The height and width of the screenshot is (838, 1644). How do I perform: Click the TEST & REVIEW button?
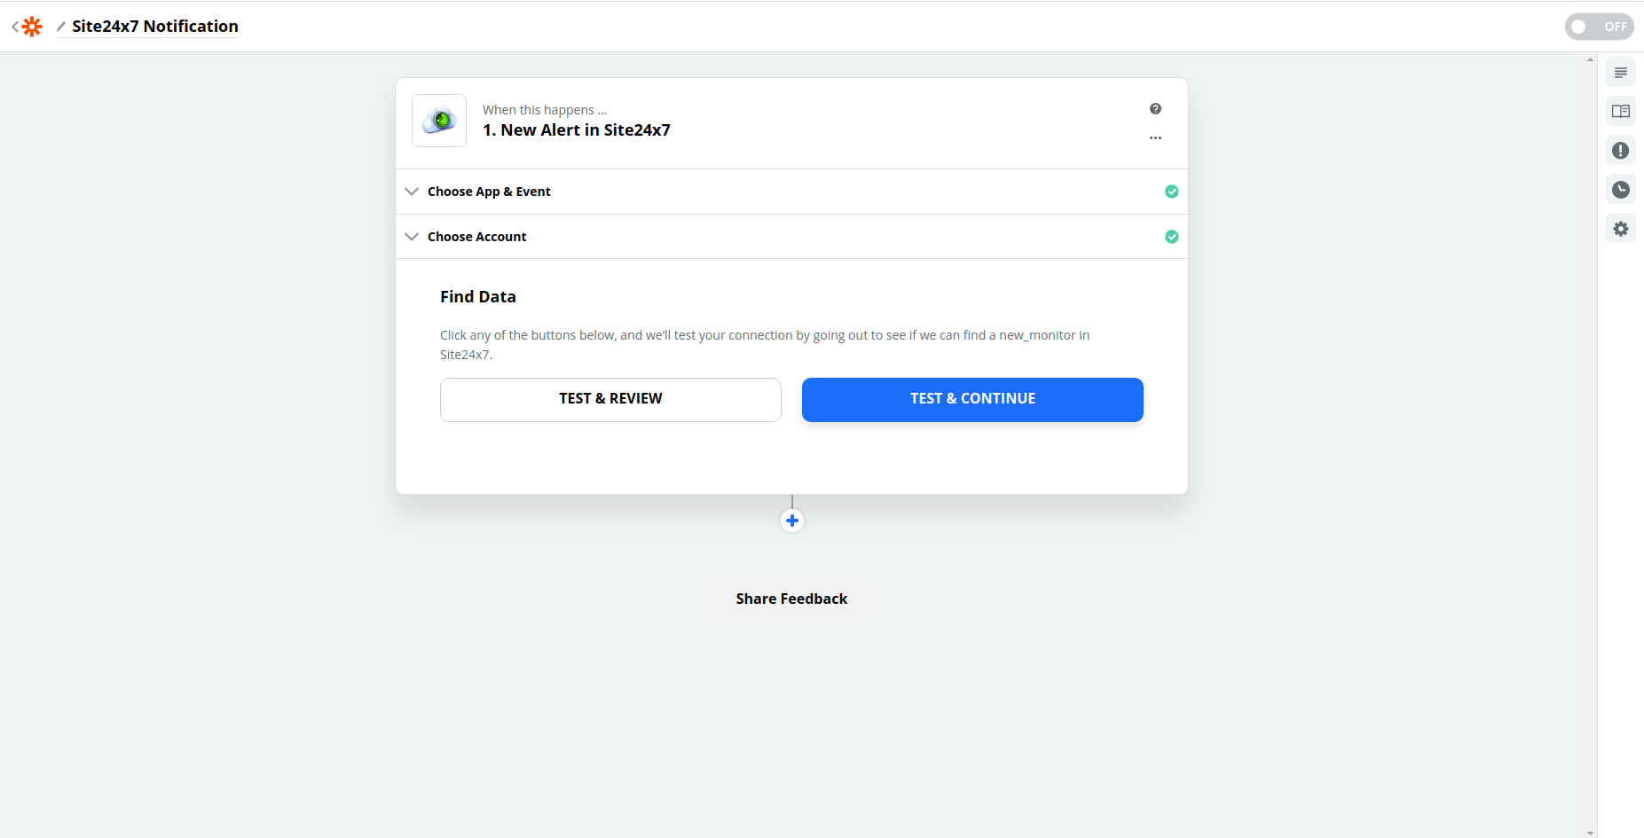click(x=610, y=399)
